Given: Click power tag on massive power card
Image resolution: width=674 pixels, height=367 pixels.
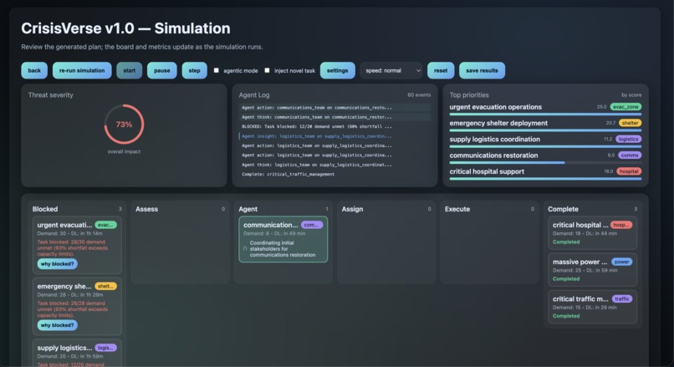Looking at the screenshot, I should click(621, 262).
